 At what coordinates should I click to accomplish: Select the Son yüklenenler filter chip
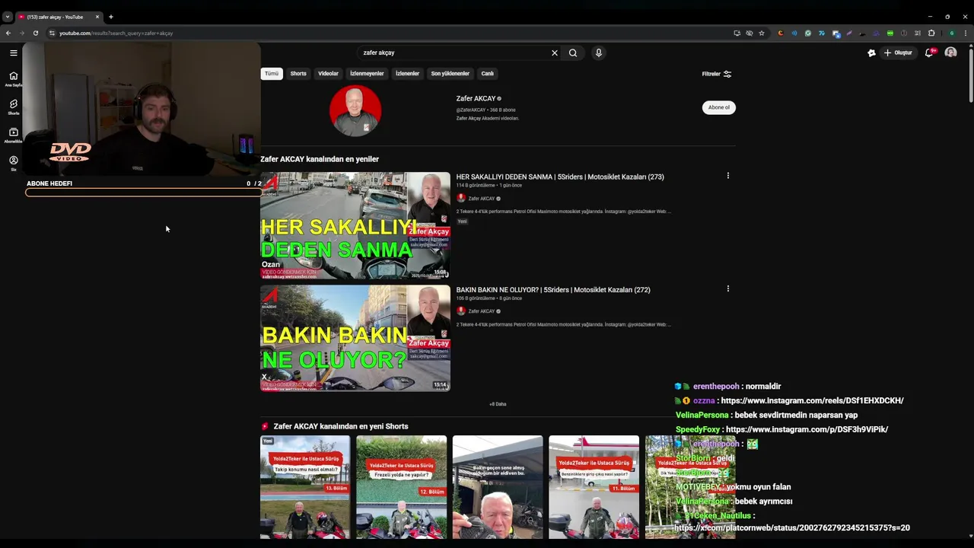click(x=450, y=74)
